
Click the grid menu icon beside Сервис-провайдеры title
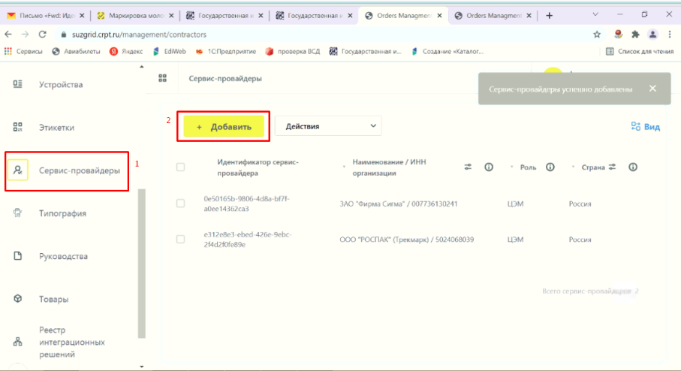162,78
